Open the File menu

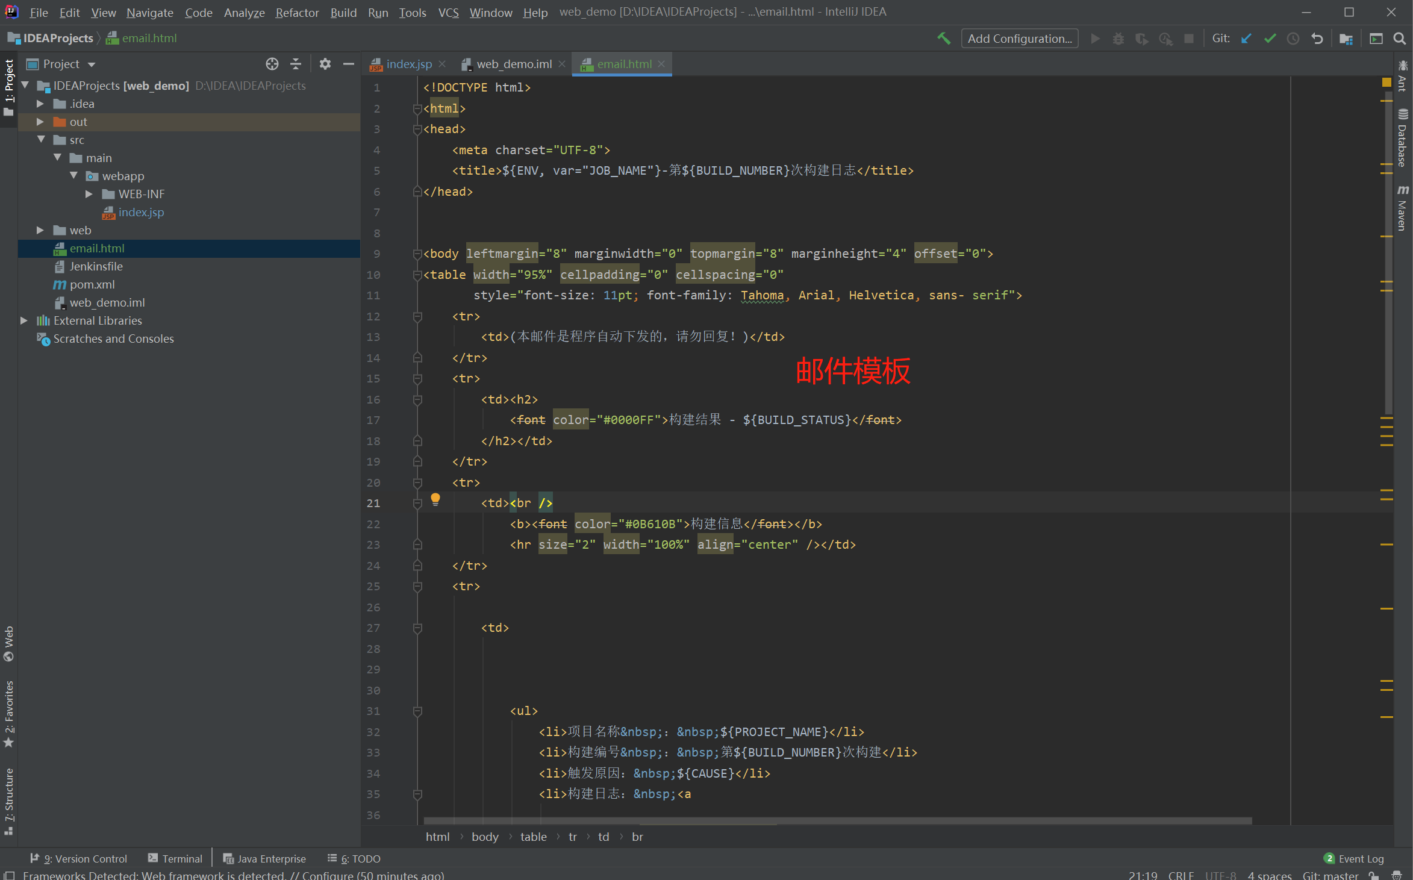(x=39, y=12)
